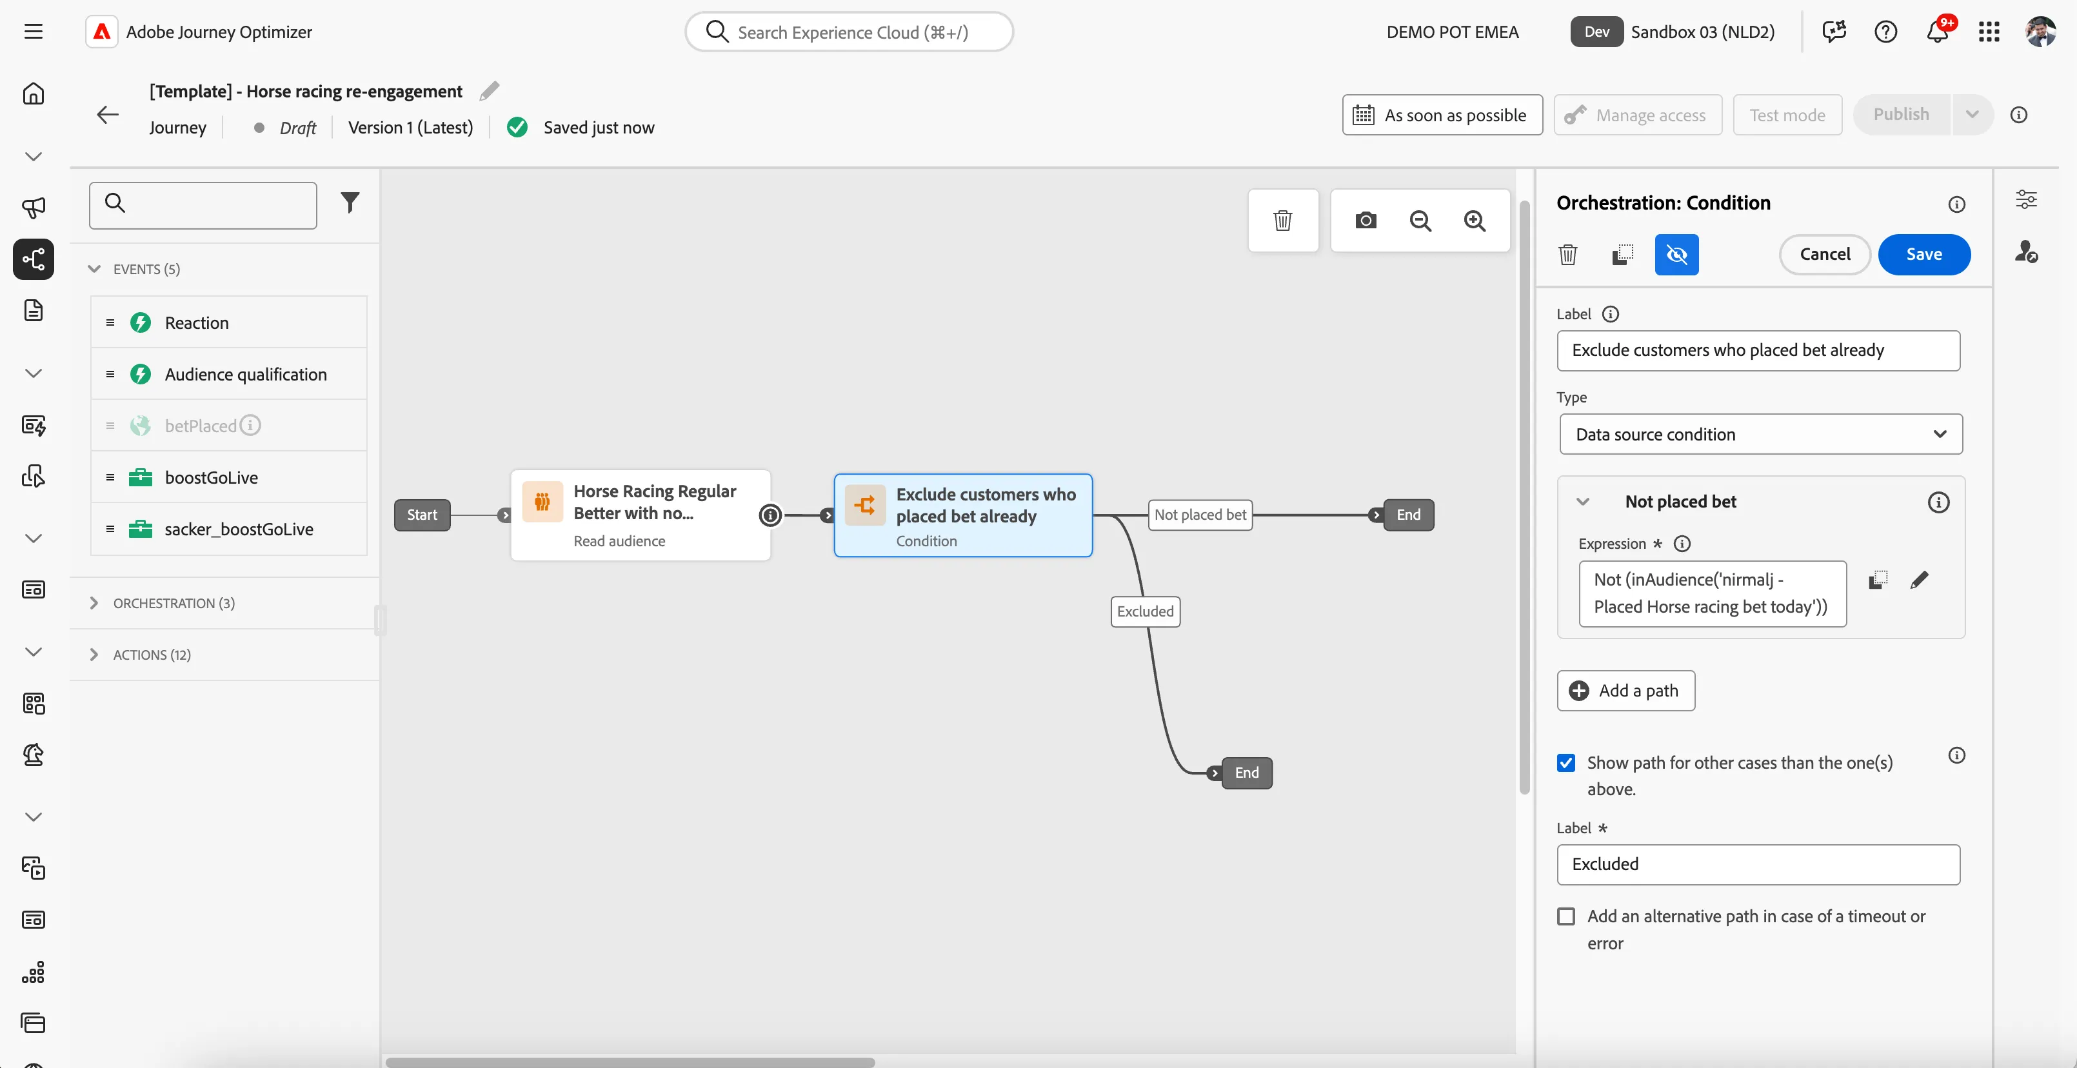This screenshot has width=2077, height=1068.
Task: Filter the activity palette with funnel icon
Action: coord(349,203)
